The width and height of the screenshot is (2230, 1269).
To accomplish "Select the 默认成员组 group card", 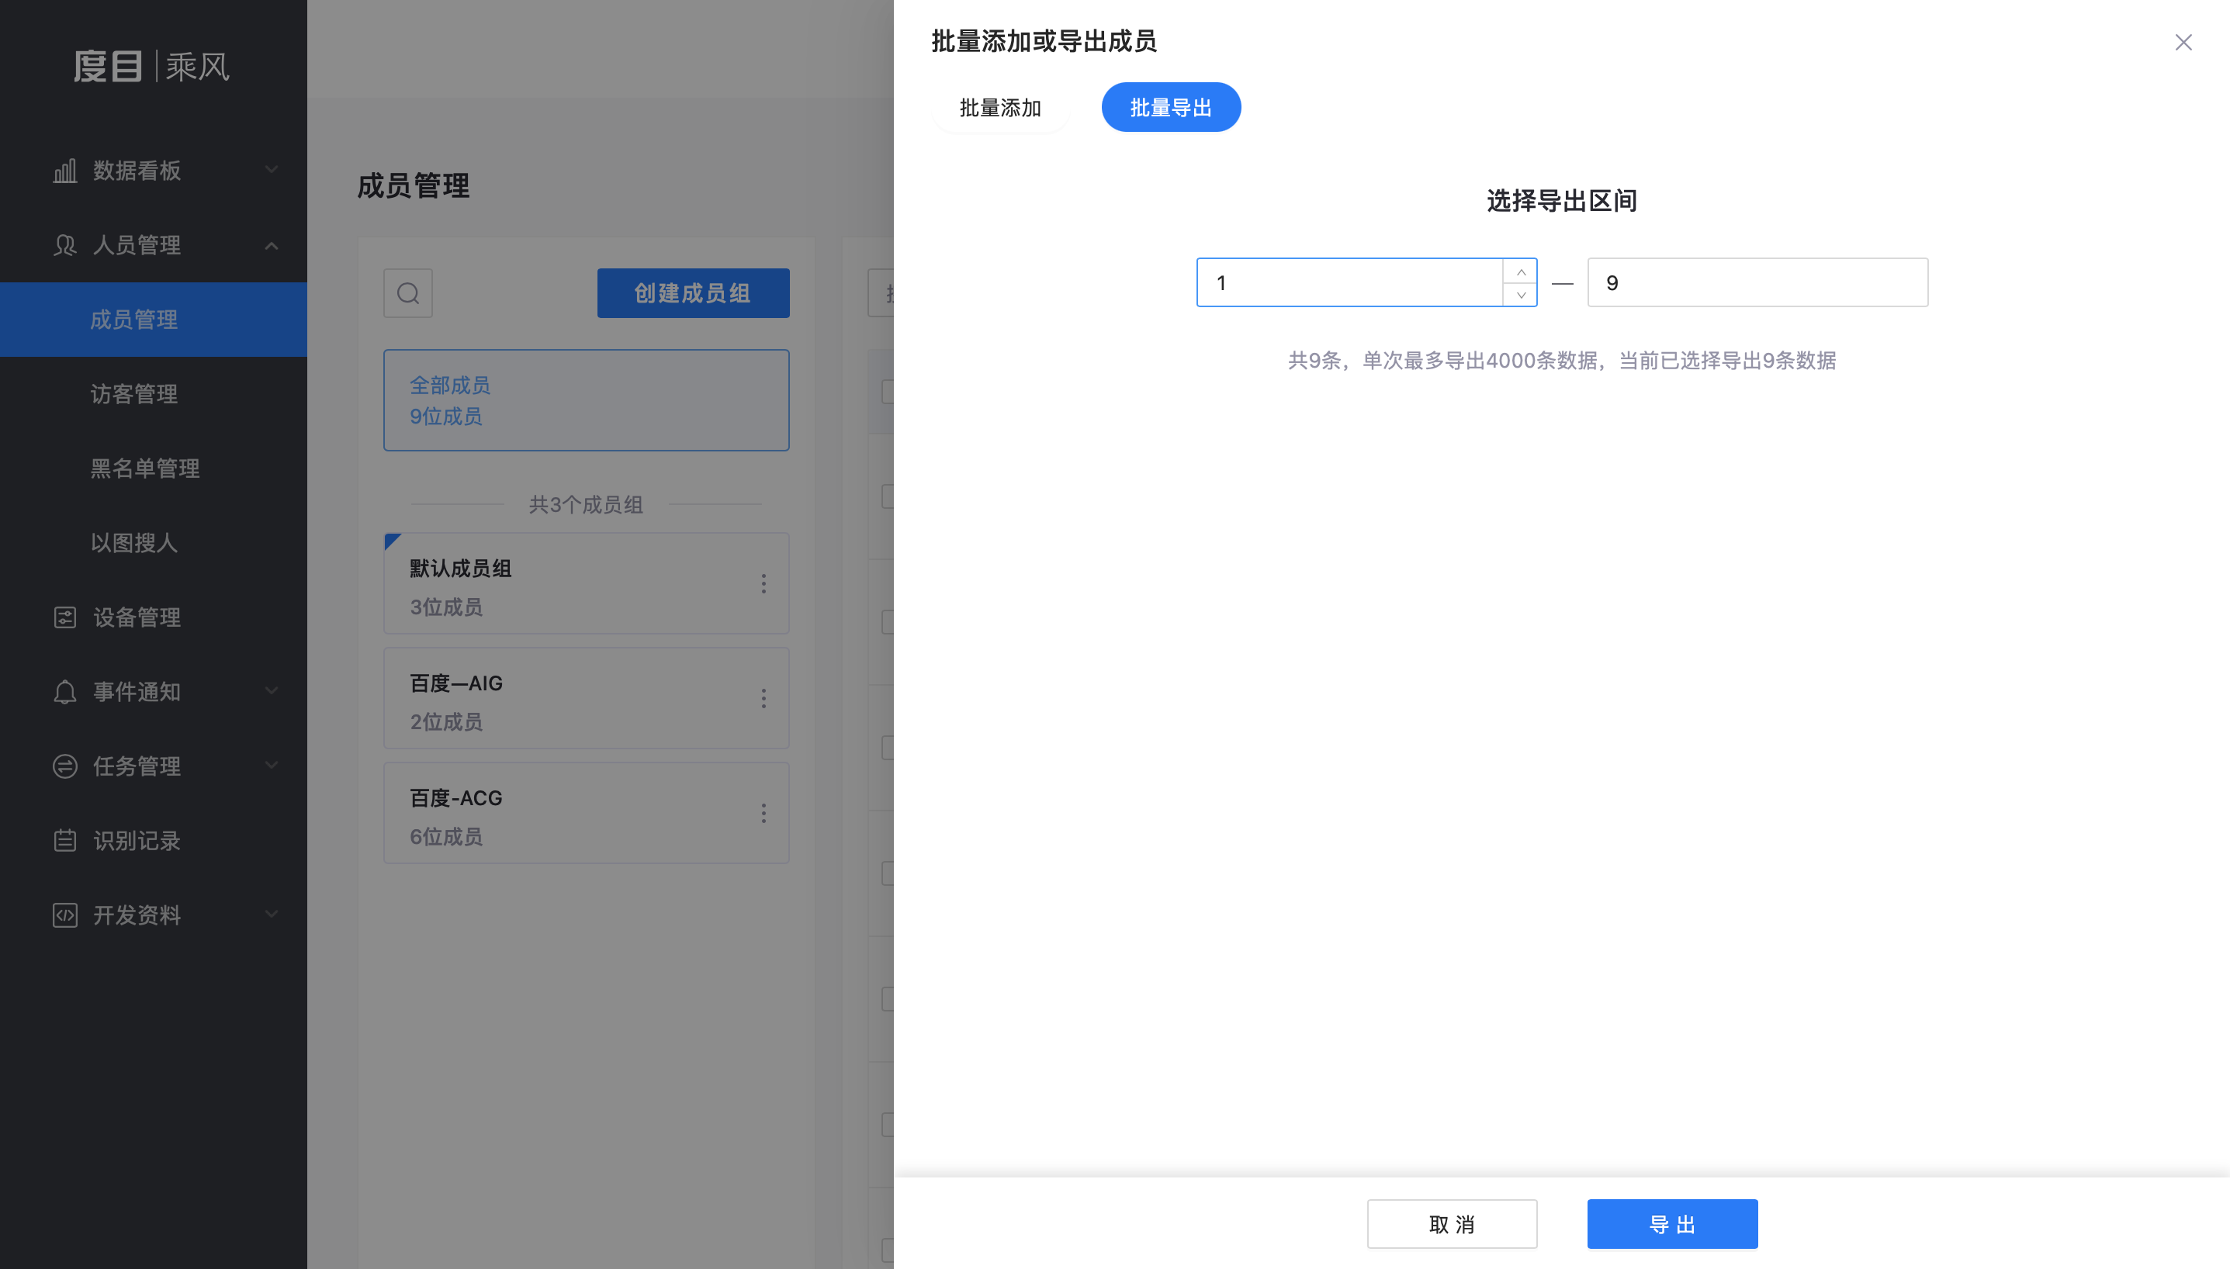I will point(587,583).
